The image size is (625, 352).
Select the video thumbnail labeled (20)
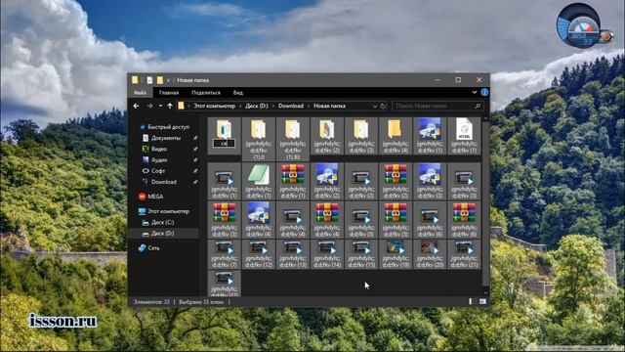[x=430, y=254]
